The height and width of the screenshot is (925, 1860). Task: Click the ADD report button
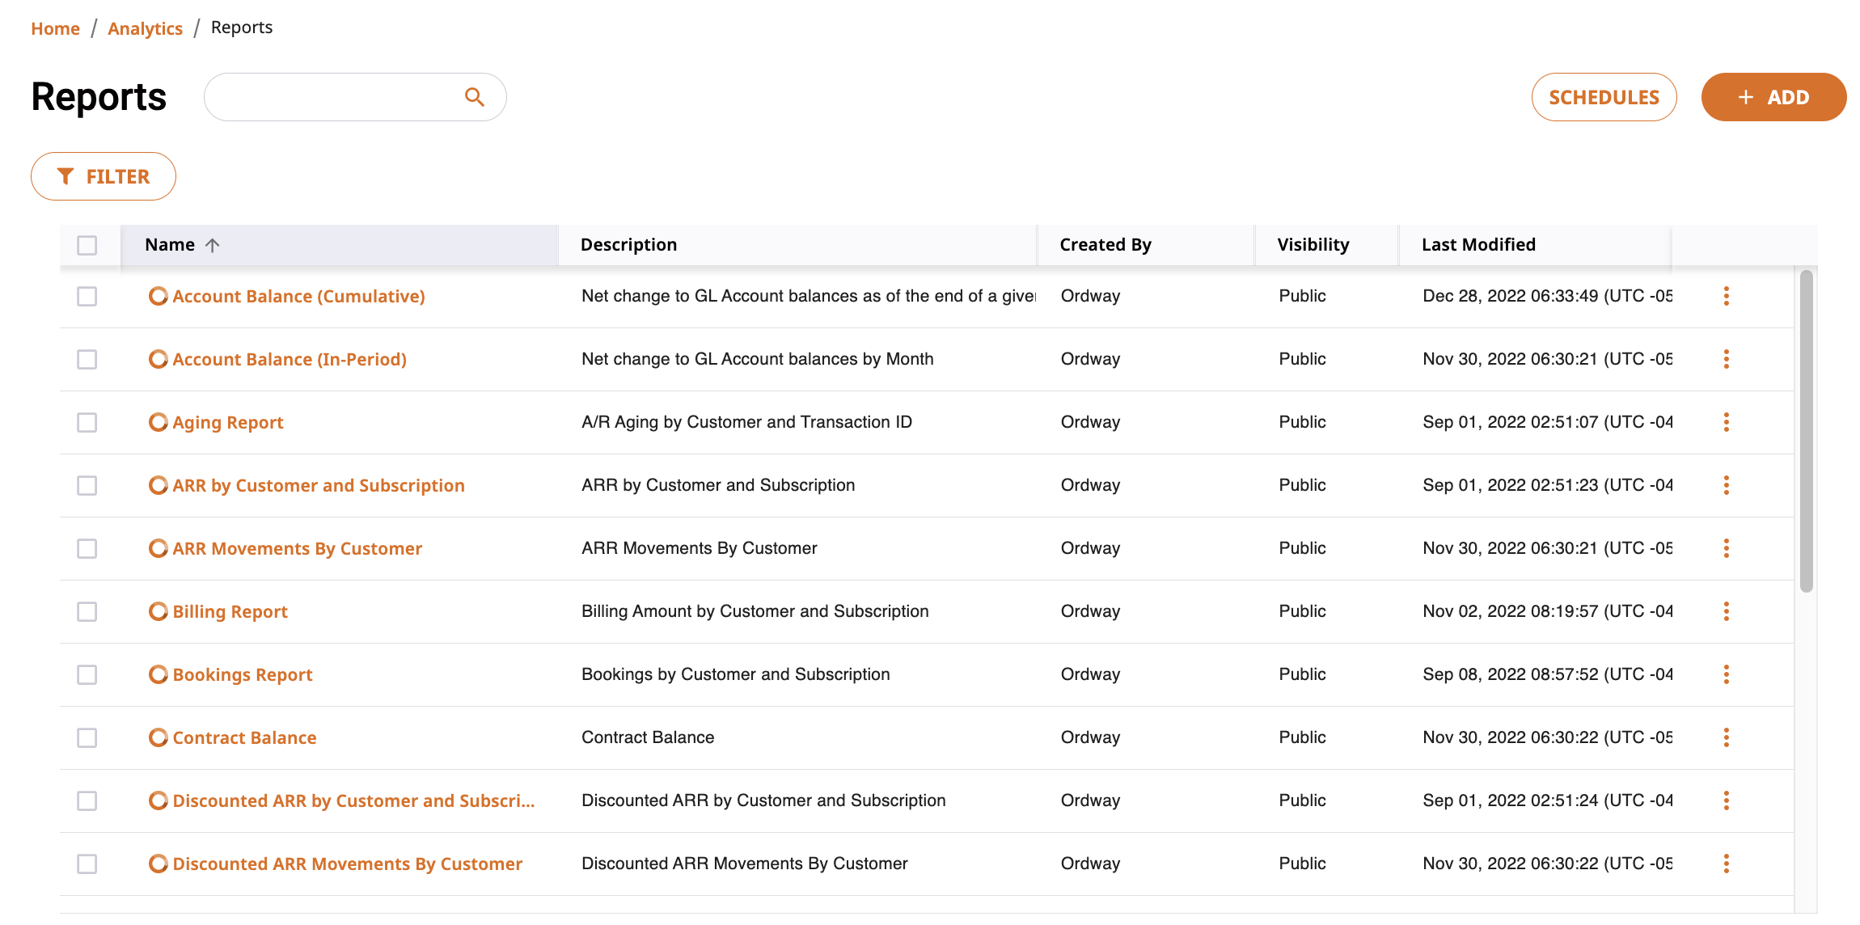pos(1773,97)
